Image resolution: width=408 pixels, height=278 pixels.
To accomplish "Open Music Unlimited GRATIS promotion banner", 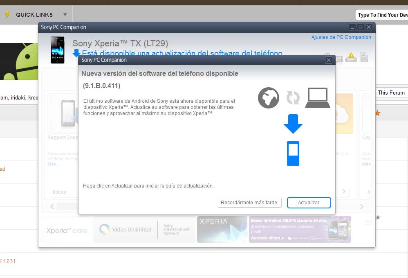I will click(300, 229).
